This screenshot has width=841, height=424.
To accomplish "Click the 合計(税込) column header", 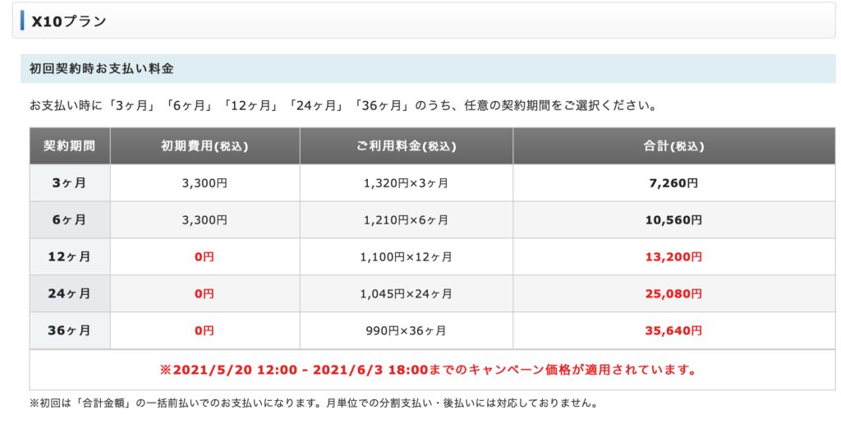I will point(673,146).
